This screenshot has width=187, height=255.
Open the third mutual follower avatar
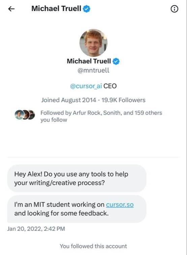(32, 115)
